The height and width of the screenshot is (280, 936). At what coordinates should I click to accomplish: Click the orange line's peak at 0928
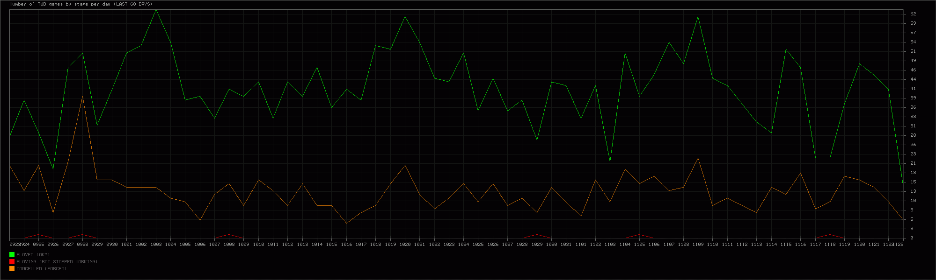(82, 97)
